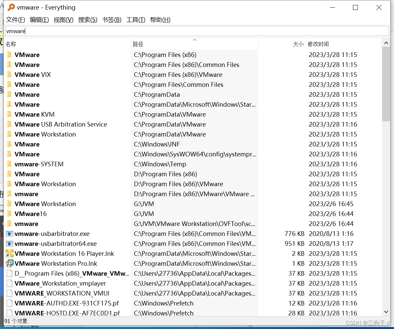Click the VMware Workstation 16 Player.lnk icon
The height and width of the screenshot is (329, 394).
10,253
